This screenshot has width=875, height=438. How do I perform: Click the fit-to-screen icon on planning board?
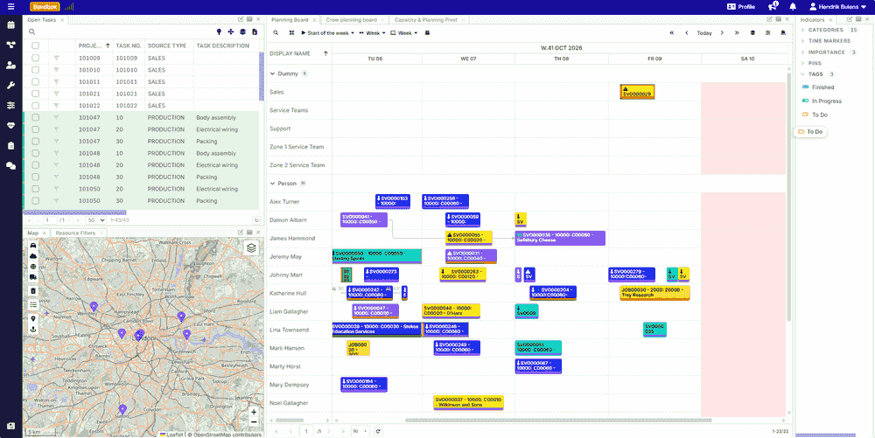tap(291, 33)
